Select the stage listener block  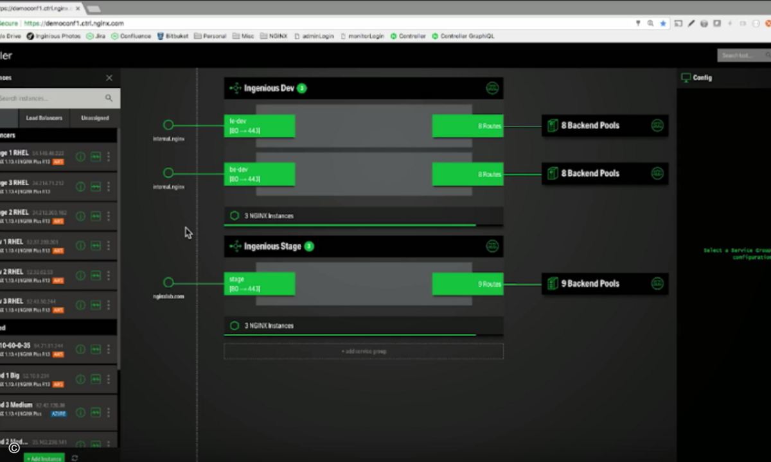click(260, 284)
